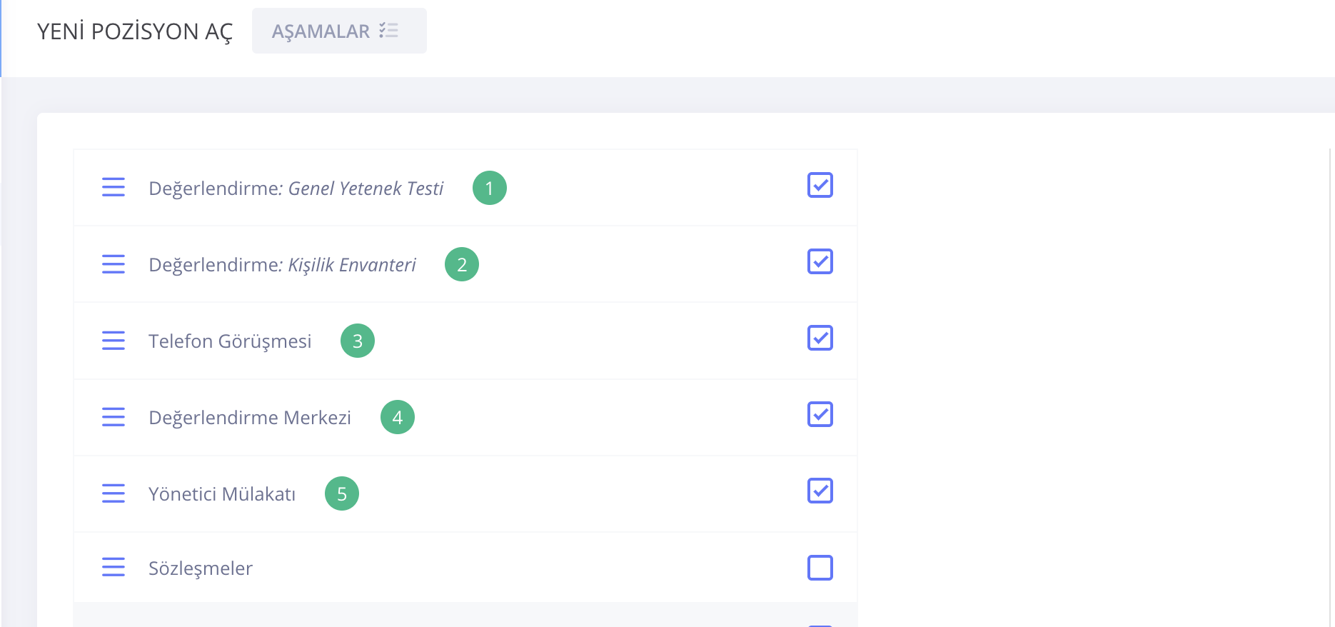Select the Telefon Görüşmesi stage label
This screenshot has height=627, width=1335.
(x=230, y=341)
